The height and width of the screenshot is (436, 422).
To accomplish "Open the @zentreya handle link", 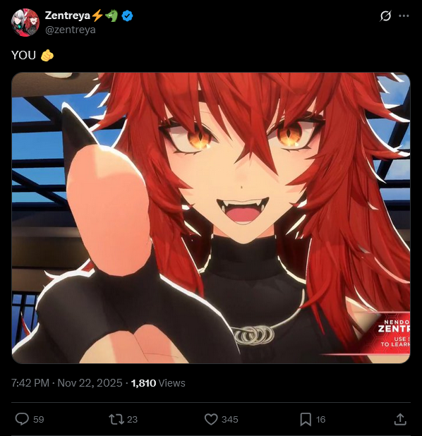I will [x=71, y=30].
